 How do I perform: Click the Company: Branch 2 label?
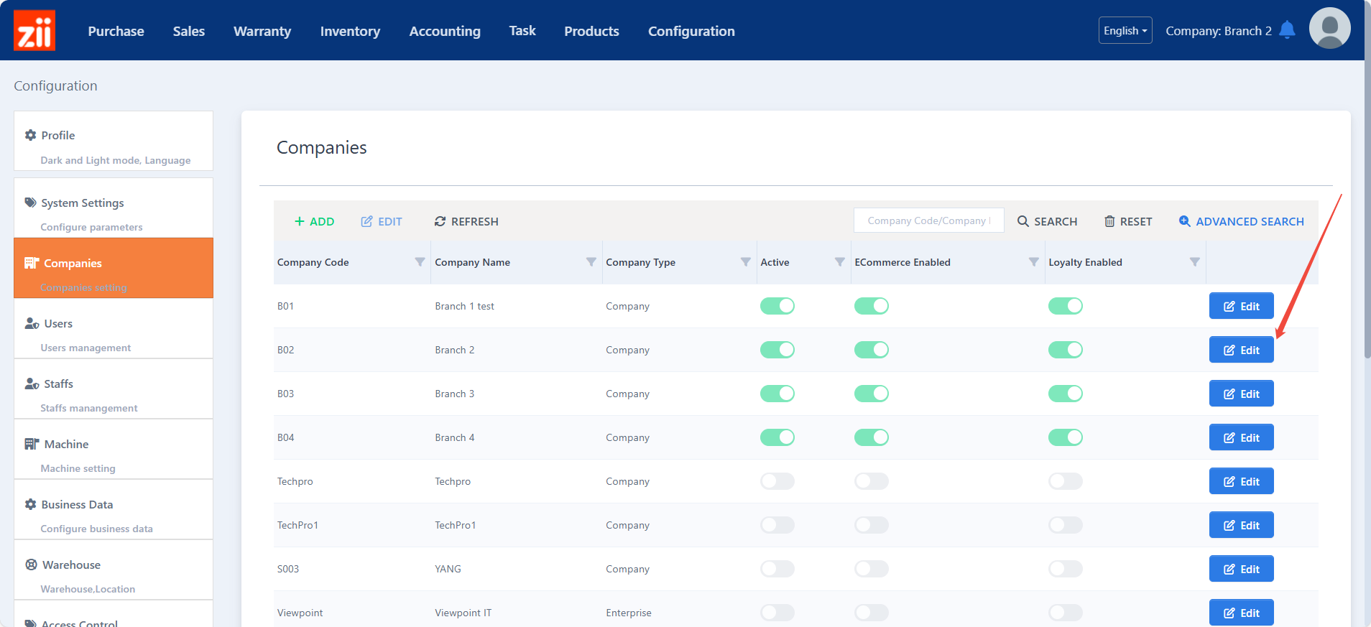(1219, 31)
